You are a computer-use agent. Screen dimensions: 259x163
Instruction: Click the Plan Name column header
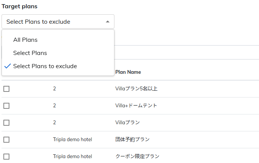point(128,72)
